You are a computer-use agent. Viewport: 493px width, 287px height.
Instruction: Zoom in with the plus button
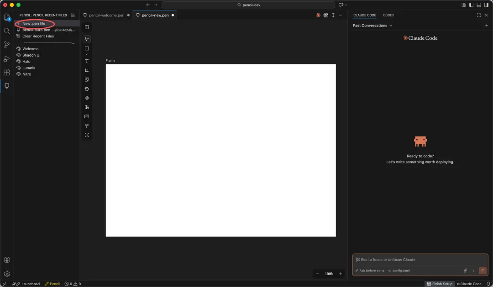[340, 274]
